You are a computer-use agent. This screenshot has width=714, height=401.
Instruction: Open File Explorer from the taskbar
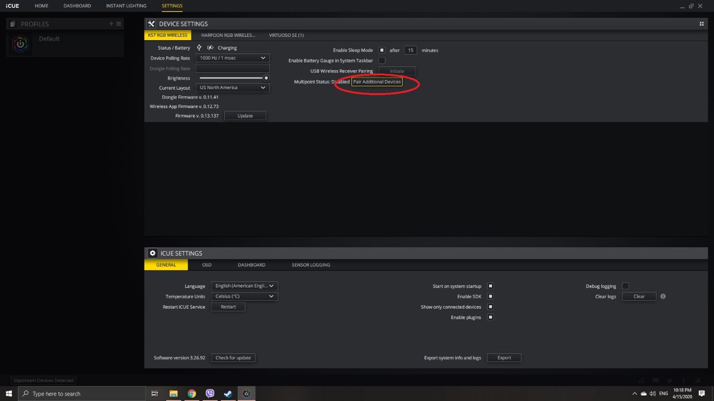[173, 394]
